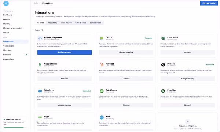
Task: Click Manage mapping on the DATEV card
Action: [x=126, y=52]
